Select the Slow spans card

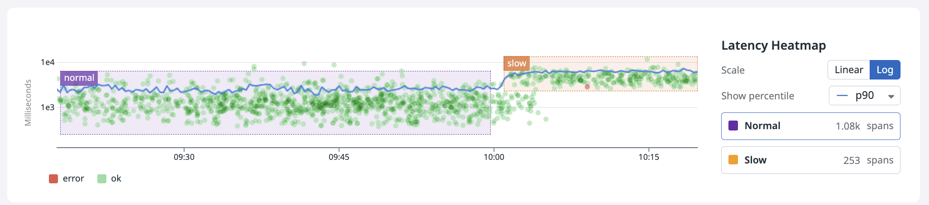pos(810,160)
